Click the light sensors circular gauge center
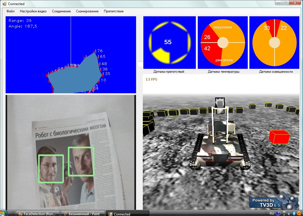 (274, 43)
